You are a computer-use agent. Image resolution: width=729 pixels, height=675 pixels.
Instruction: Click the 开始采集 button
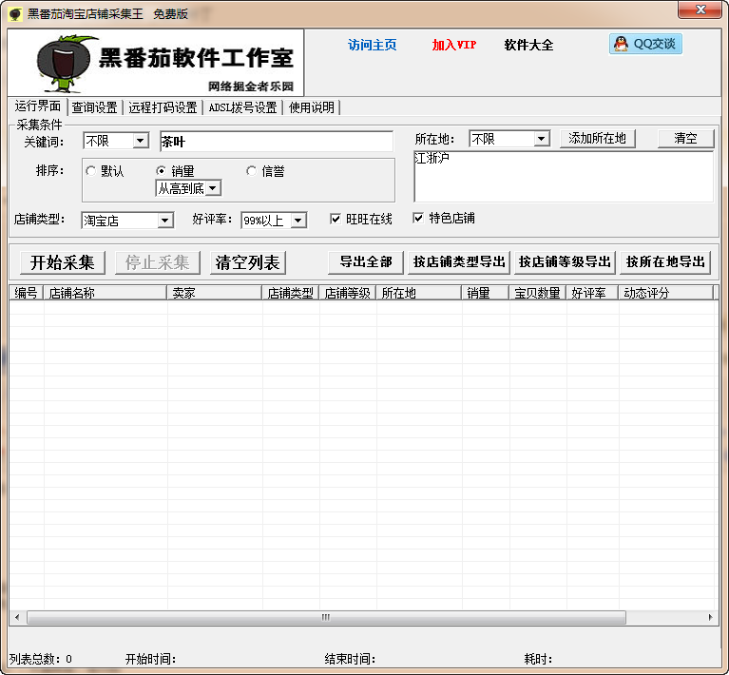63,262
